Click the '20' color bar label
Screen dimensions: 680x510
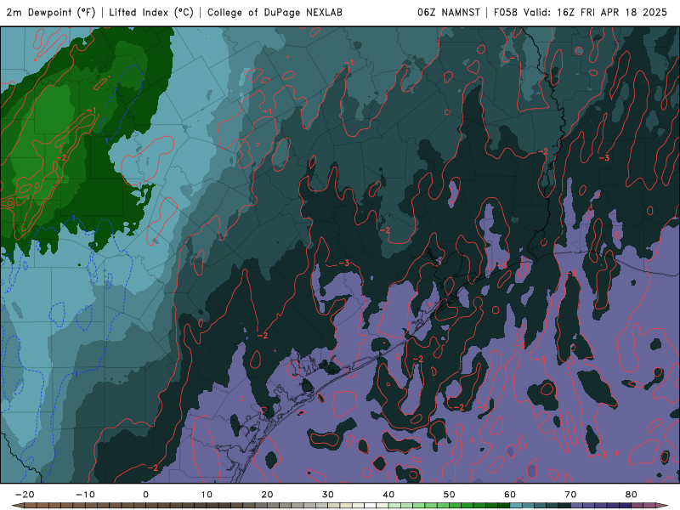tap(267, 495)
